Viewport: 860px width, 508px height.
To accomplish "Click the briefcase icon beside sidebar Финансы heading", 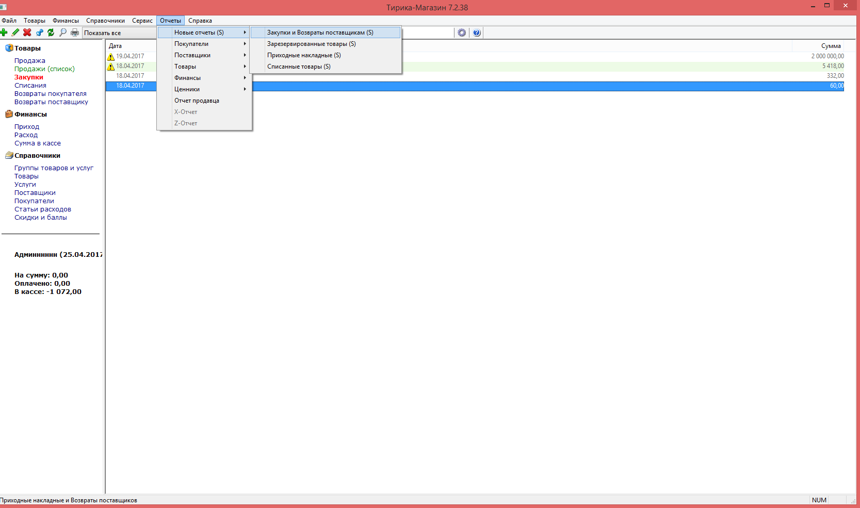I will tap(9, 114).
